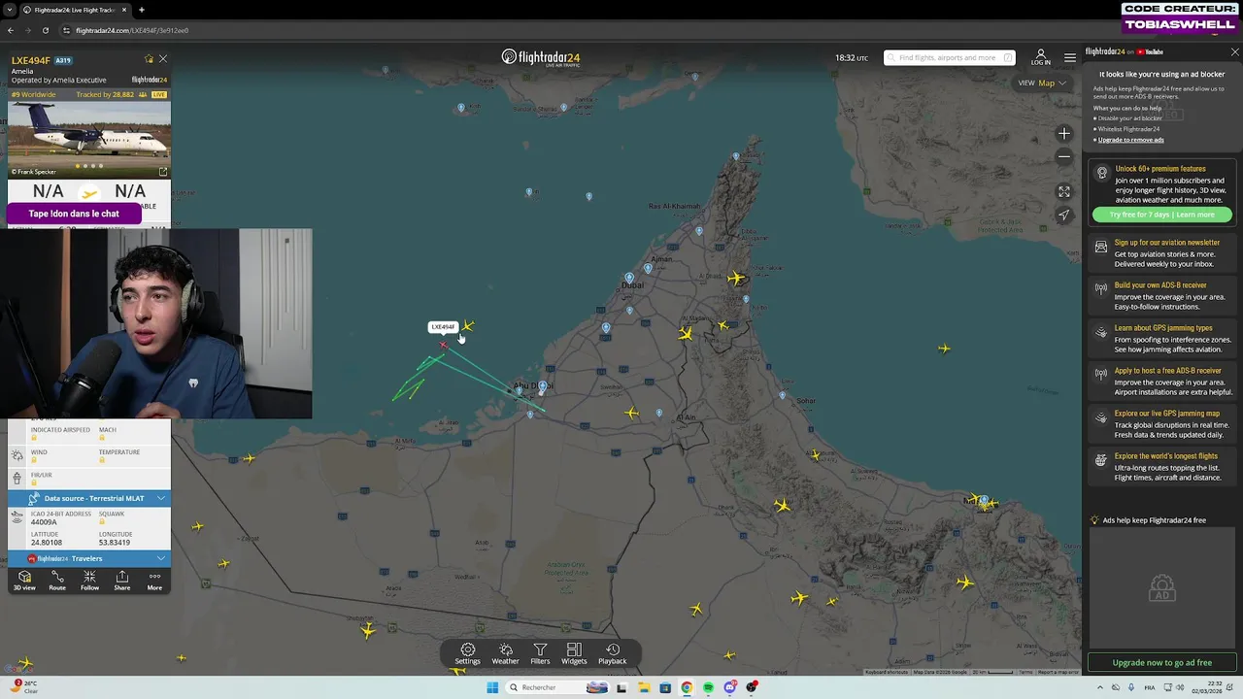Click longitude value 53.83419
The width and height of the screenshot is (1243, 699).
(115, 543)
